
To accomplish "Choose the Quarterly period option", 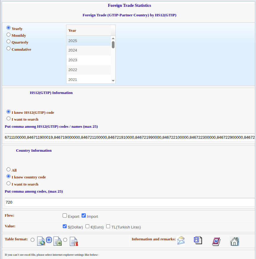I will [x=8, y=41].
